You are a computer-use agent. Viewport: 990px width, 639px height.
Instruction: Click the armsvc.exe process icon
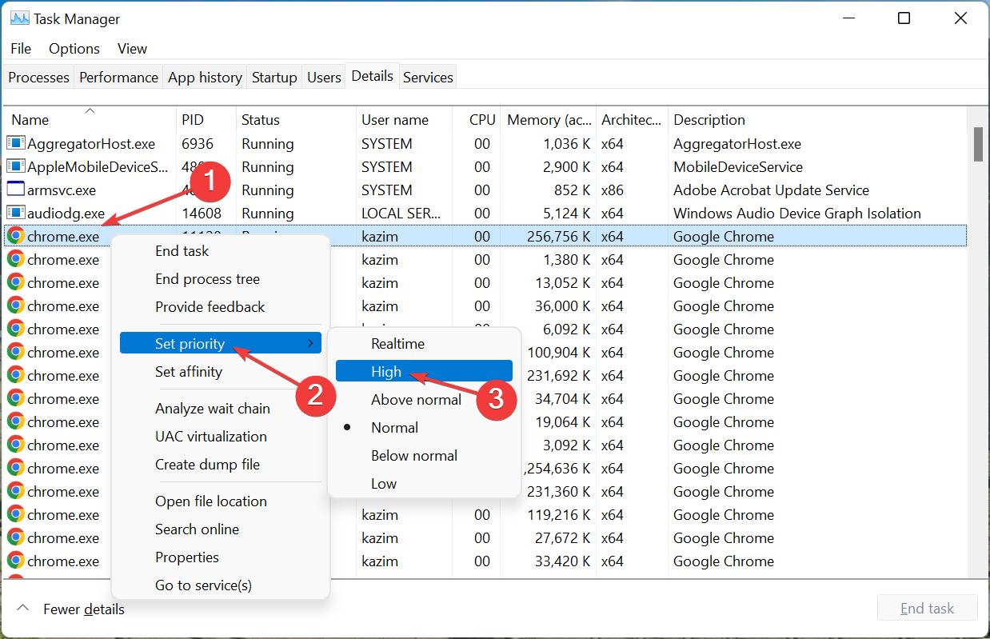(x=15, y=190)
